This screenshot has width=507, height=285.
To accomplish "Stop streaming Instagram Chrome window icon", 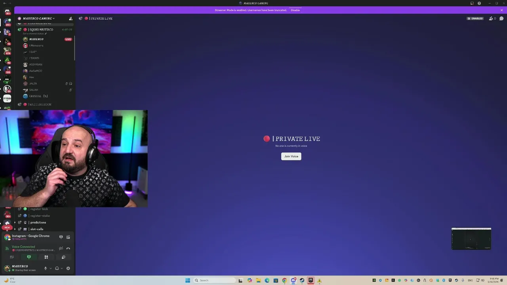I will 61,237.
